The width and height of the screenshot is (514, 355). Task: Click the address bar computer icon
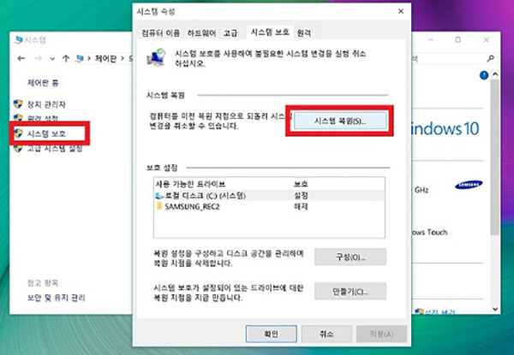[x=80, y=58]
